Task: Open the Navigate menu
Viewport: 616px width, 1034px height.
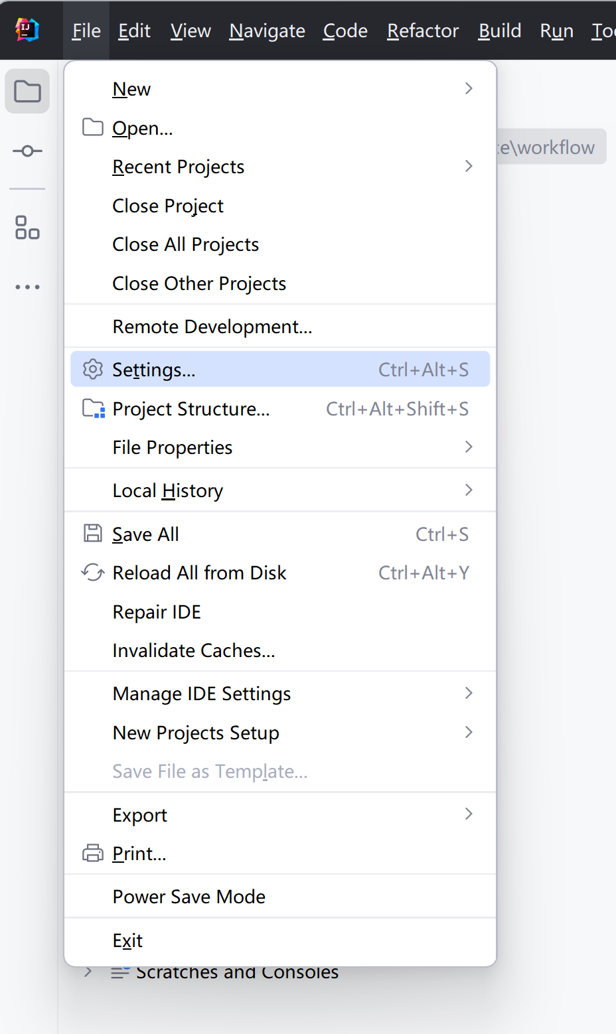Action: click(x=267, y=31)
